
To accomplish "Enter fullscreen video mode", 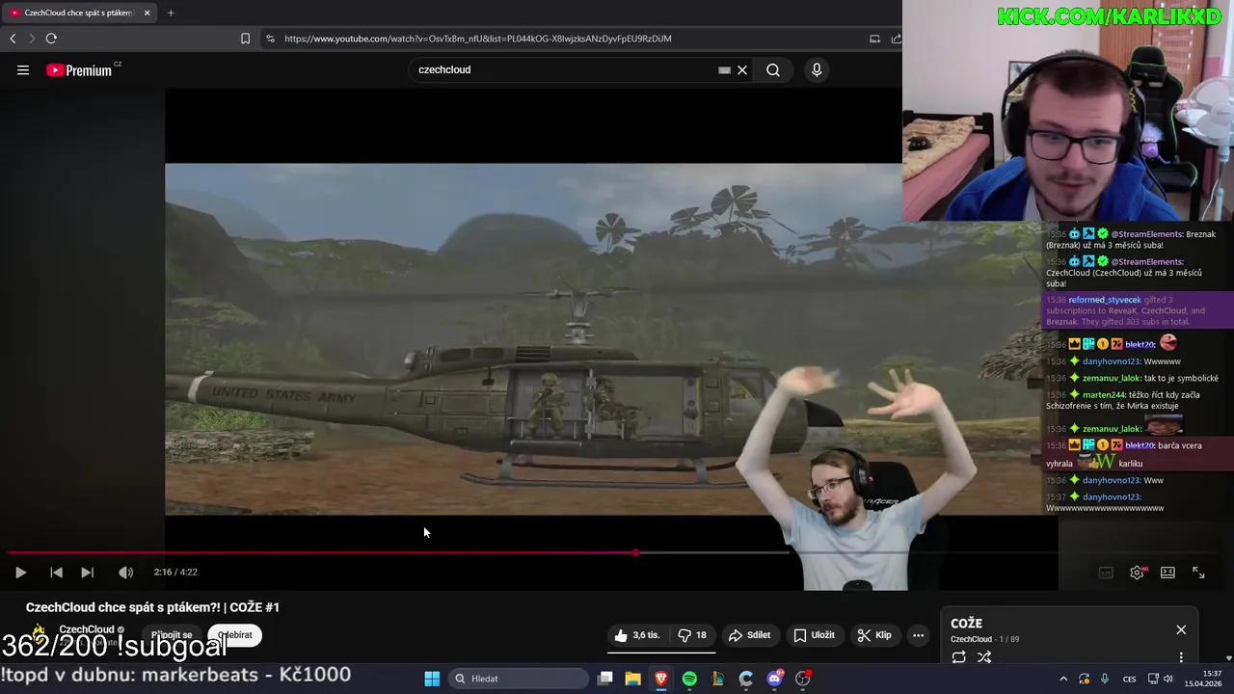I will [x=1198, y=573].
